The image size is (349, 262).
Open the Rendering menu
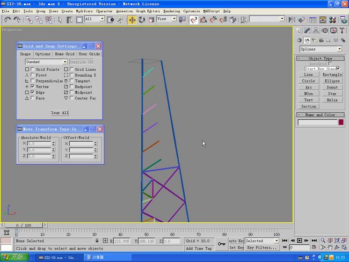click(172, 11)
